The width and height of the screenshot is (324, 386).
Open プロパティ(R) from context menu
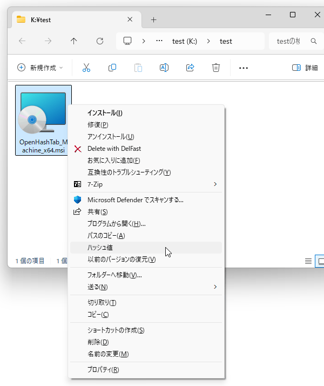point(146,369)
